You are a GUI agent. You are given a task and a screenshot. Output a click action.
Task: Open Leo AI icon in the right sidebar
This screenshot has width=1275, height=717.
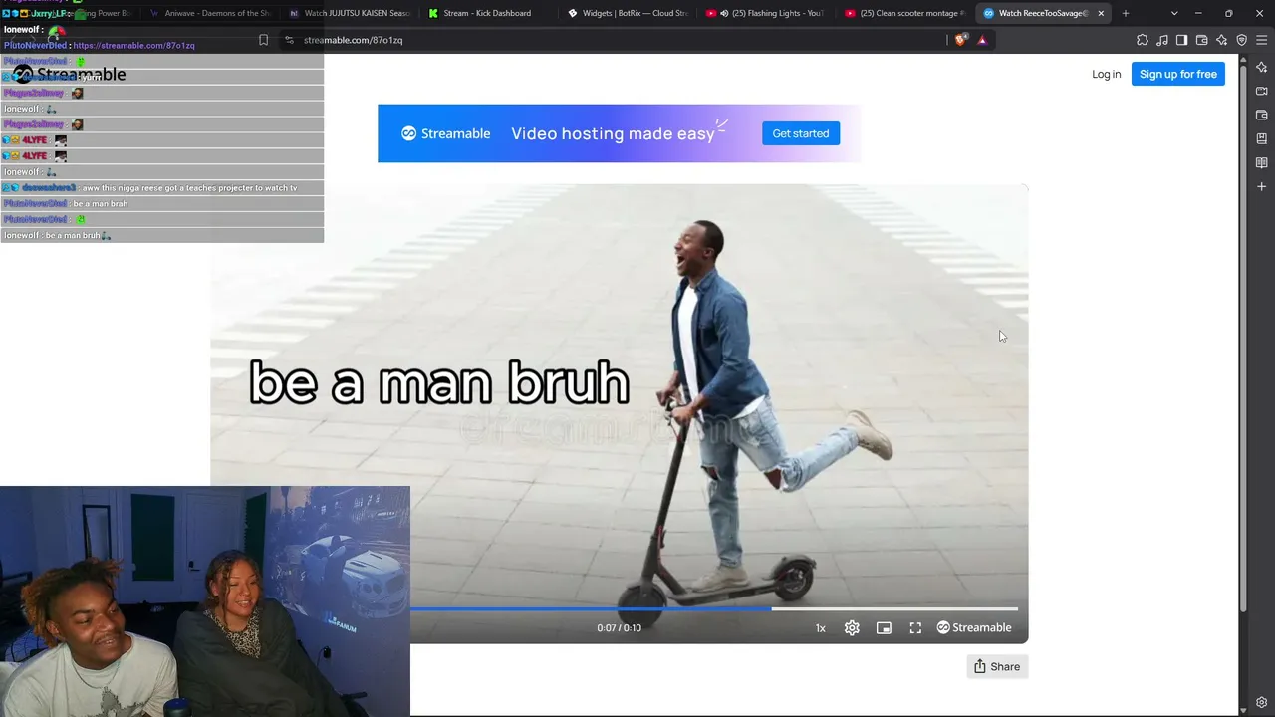(1262, 67)
